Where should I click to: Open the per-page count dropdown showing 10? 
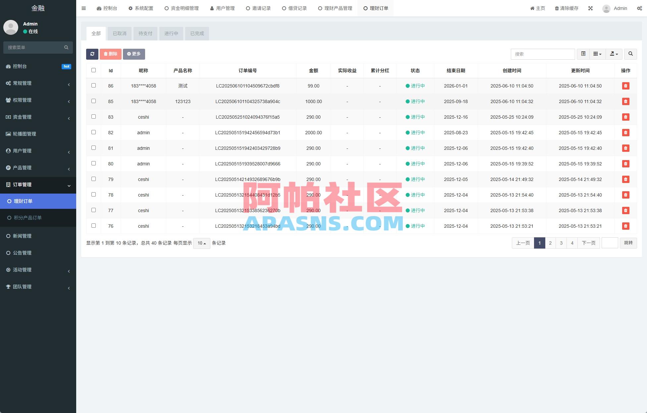click(x=201, y=243)
